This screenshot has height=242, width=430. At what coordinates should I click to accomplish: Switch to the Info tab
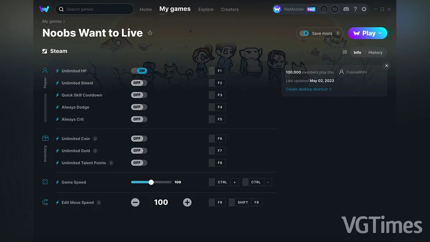(x=357, y=52)
